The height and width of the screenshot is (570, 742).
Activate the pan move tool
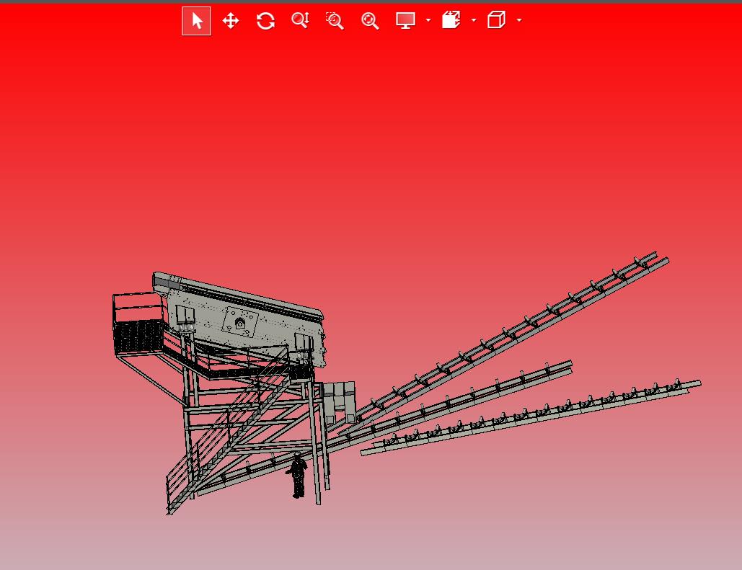(x=231, y=21)
